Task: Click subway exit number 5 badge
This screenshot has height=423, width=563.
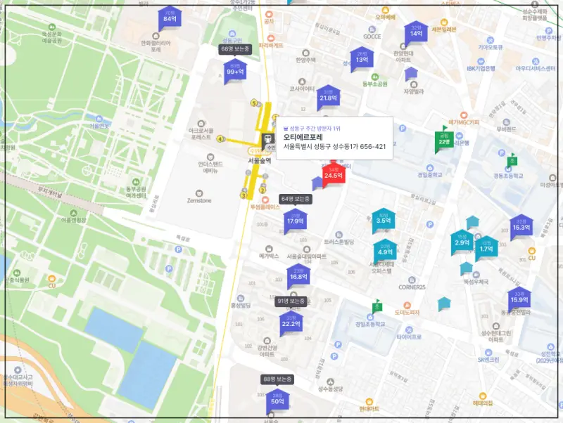Action: point(254,103)
